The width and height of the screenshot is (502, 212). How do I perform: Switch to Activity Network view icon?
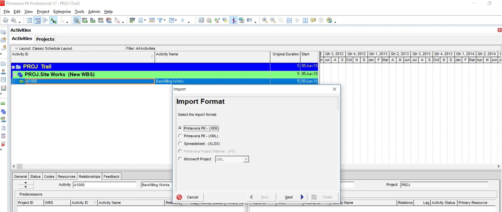pyautogui.click(x=45, y=20)
